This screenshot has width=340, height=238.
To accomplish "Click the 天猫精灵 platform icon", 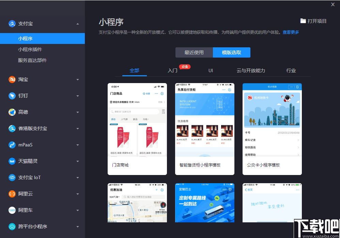I will coord(11,161).
